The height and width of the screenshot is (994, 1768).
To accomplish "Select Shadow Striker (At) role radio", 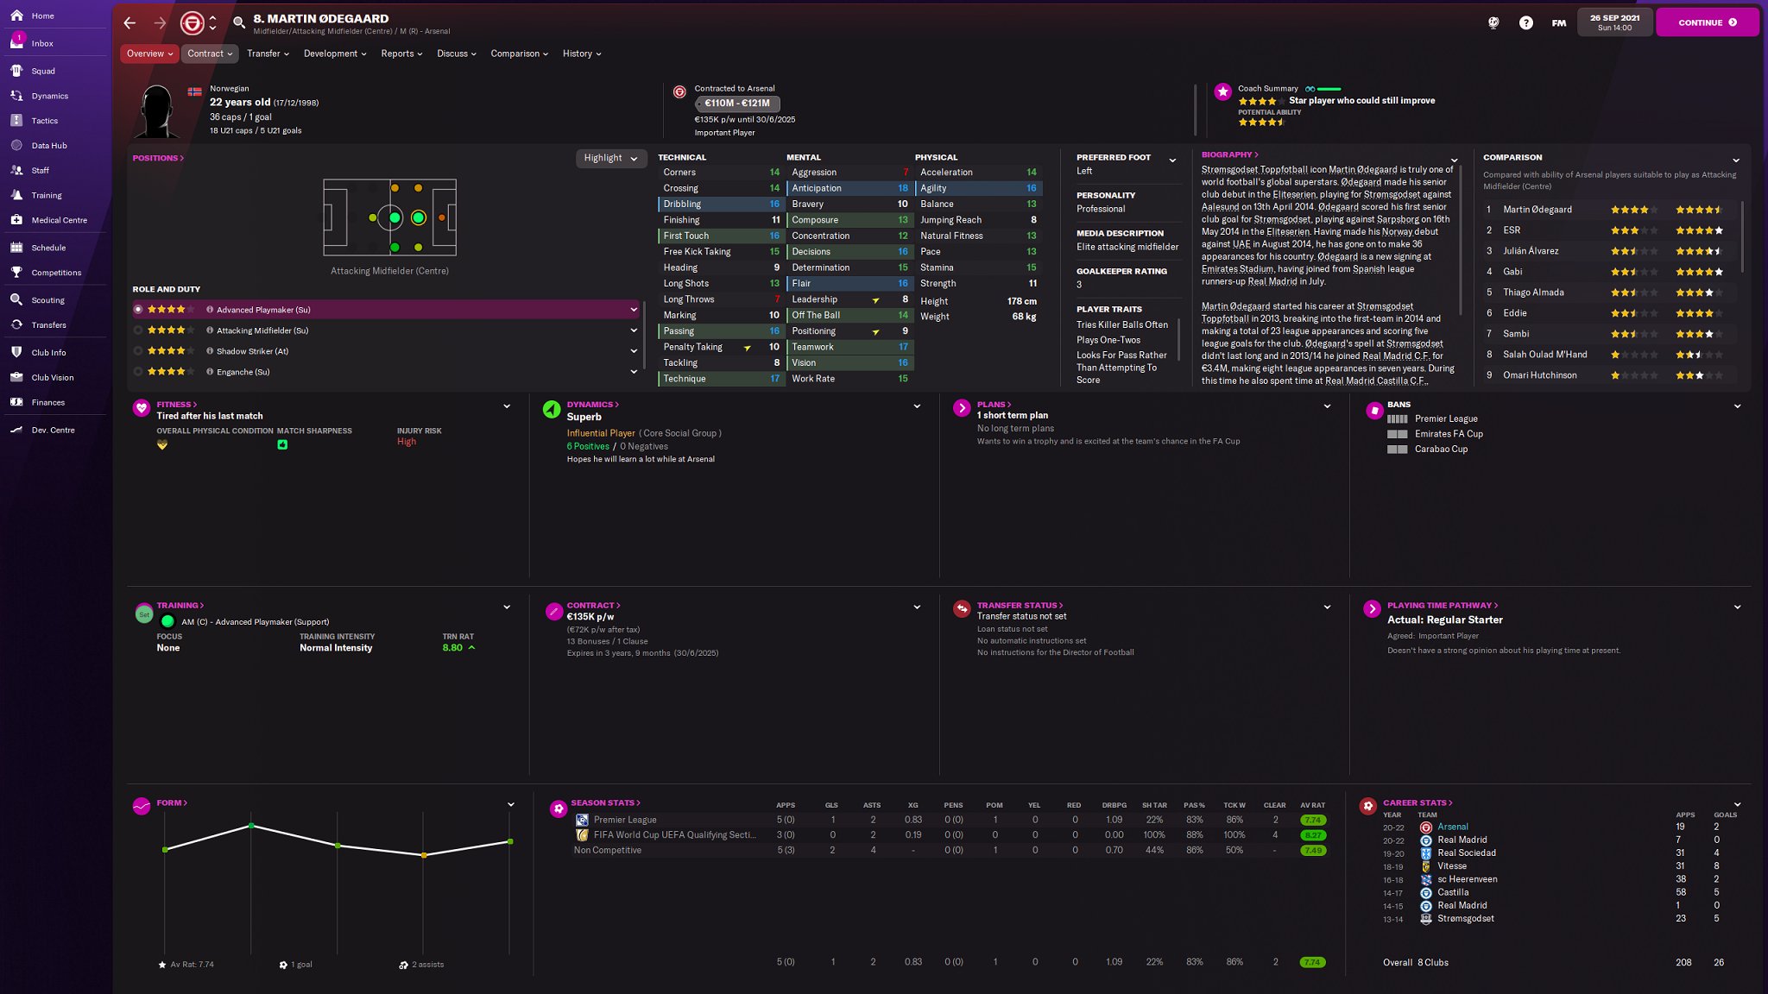I will coord(138,351).
